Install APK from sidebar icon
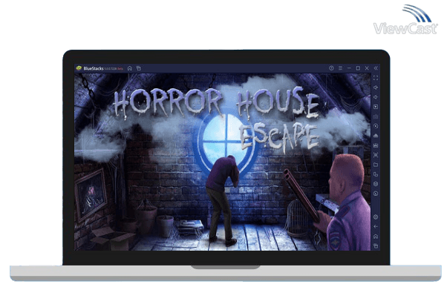The image size is (447, 307). [376, 145]
